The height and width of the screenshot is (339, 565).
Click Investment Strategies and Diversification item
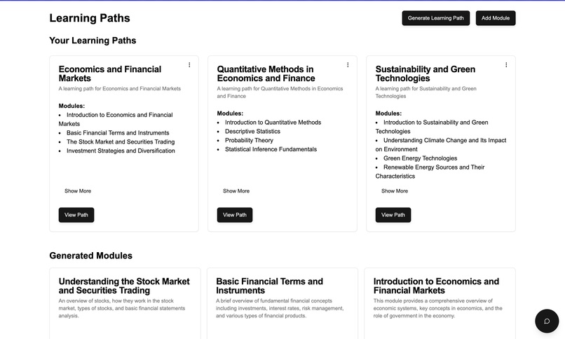(x=121, y=151)
